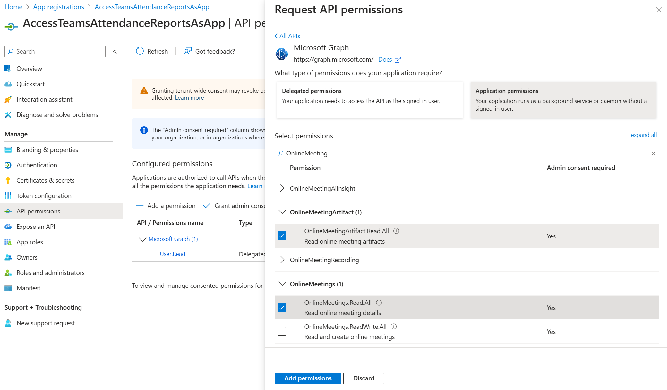This screenshot has height=390, width=667.
Task: Click the New support request icon
Action: coord(8,323)
